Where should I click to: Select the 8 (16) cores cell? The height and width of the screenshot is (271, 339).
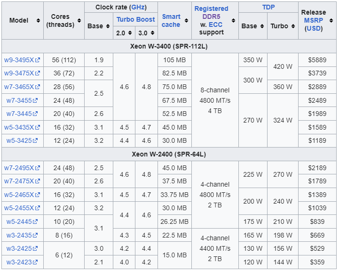coord(64,236)
